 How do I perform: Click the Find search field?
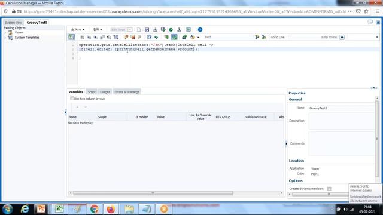[229, 37]
